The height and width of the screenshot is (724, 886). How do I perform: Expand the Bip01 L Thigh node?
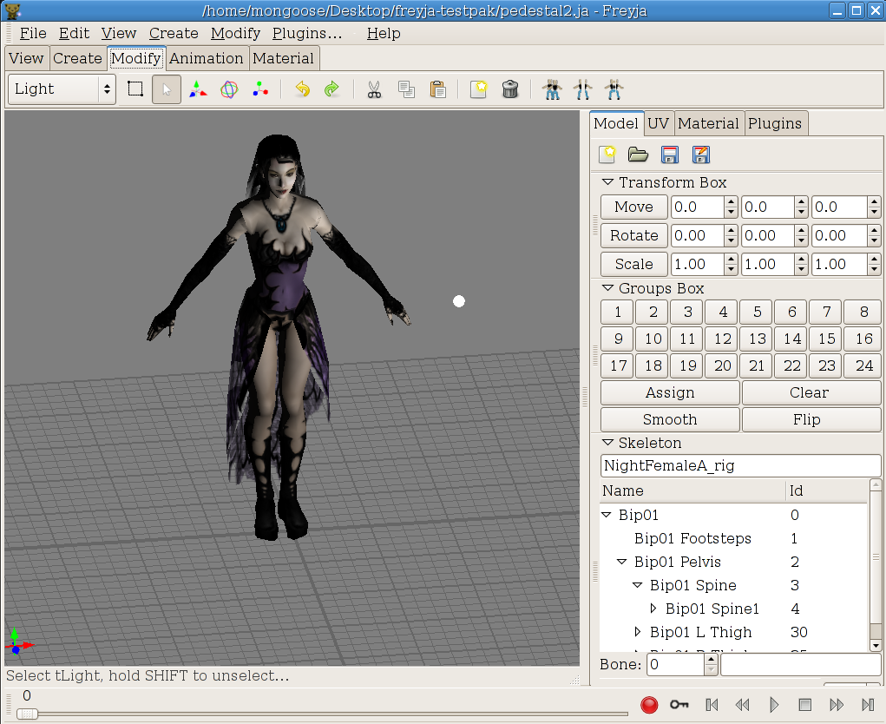[637, 631]
